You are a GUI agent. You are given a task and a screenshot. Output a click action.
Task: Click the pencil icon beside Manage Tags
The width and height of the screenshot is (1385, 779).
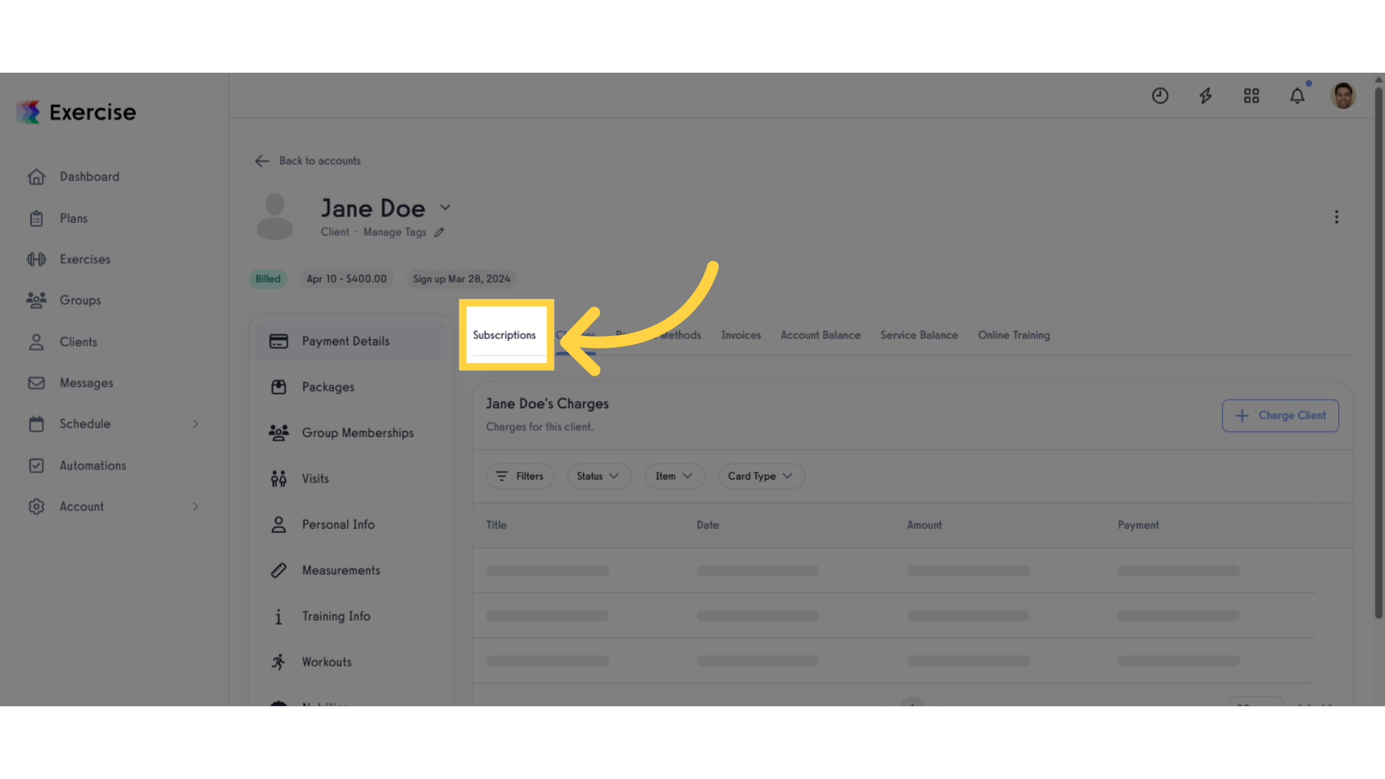click(x=439, y=232)
